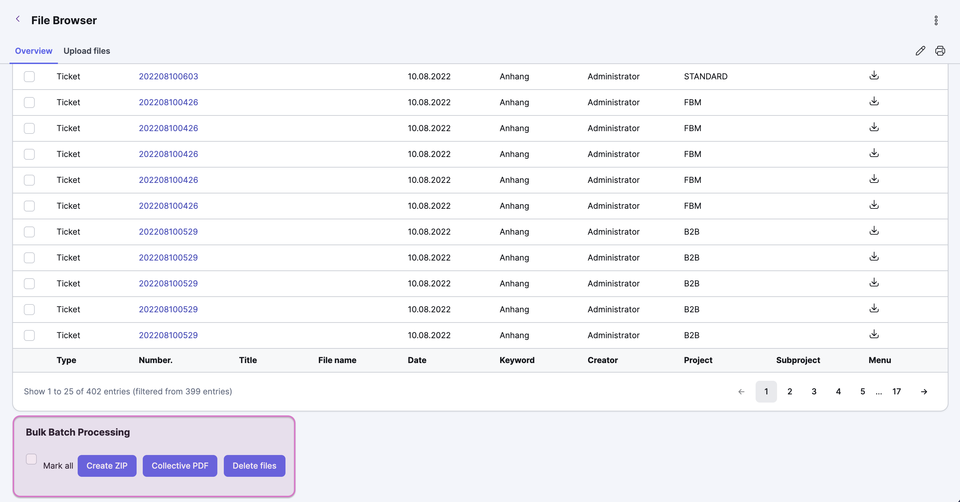960x502 pixels.
Task: Click the File name column header
Action: point(337,360)
